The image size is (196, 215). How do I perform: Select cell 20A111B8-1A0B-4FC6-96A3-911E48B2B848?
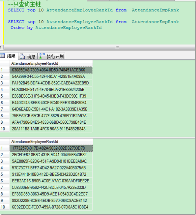click(51, 129)
